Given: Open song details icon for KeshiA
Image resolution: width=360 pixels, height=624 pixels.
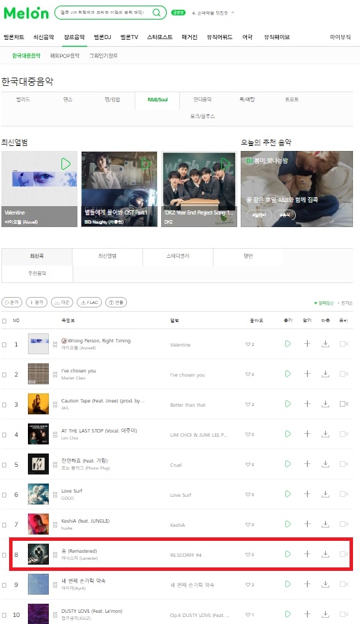Looking at the screenshot, I should coord(55,525).
